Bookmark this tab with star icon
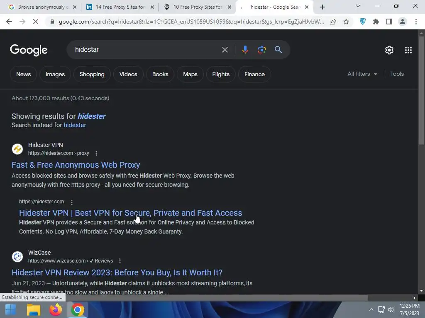This screenshot has width=425, height=318. (346, 22)
